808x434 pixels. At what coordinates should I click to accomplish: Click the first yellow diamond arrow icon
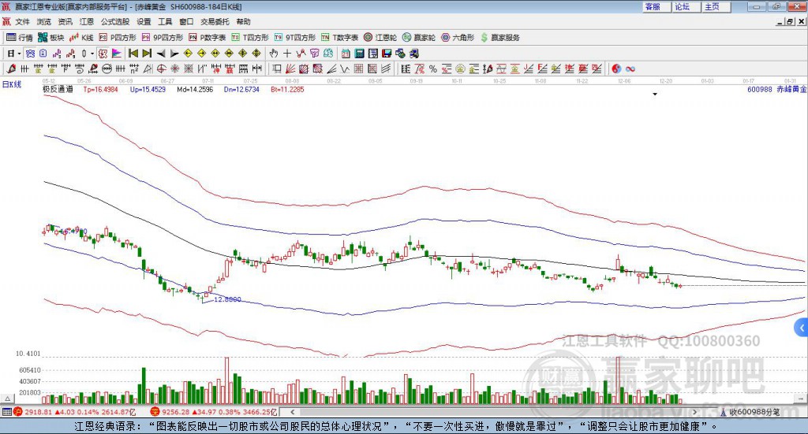tap(188, 54)
